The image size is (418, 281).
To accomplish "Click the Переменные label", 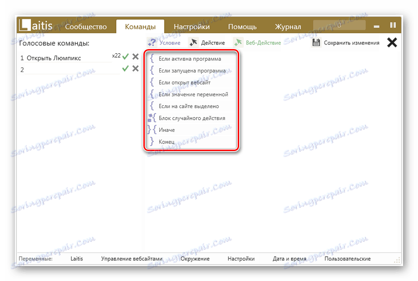I will (35, 259).
